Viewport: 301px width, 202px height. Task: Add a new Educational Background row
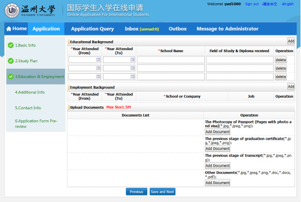[291, 41]
